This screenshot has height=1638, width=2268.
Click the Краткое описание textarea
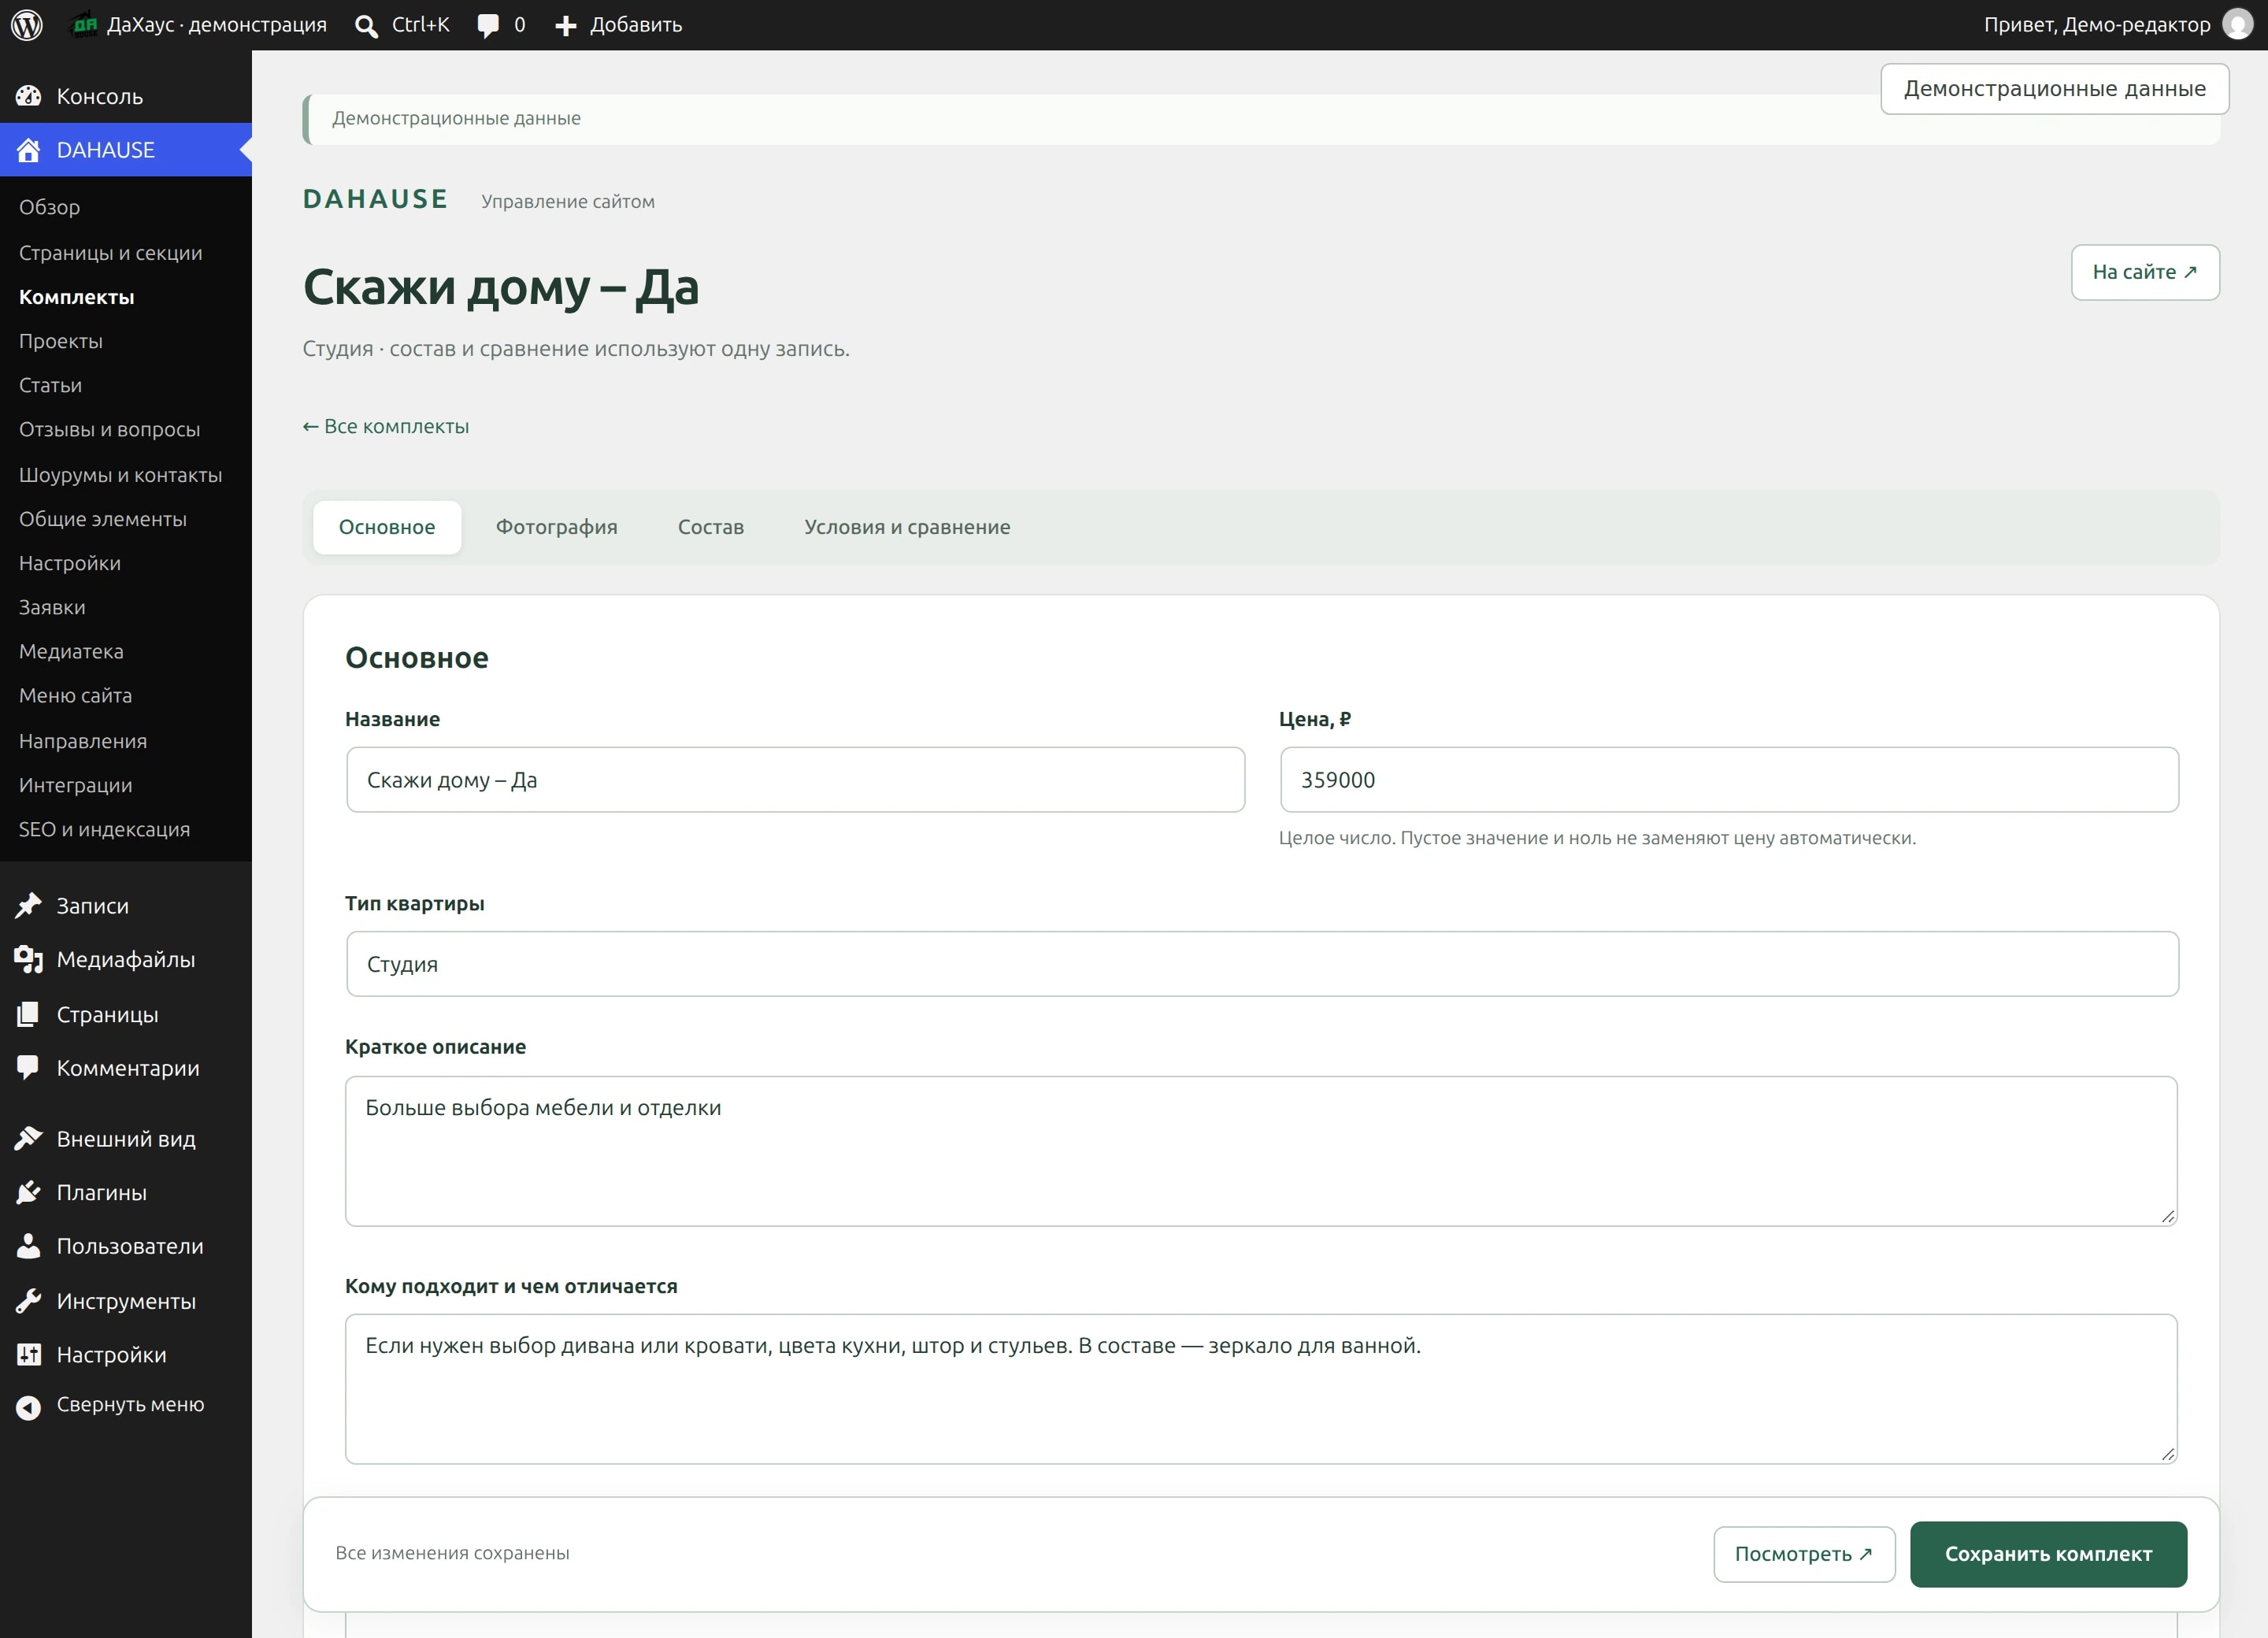pos(1261,1151)
